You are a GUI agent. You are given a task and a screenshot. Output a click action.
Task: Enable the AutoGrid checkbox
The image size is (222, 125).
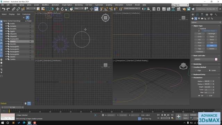pos(199,28)
